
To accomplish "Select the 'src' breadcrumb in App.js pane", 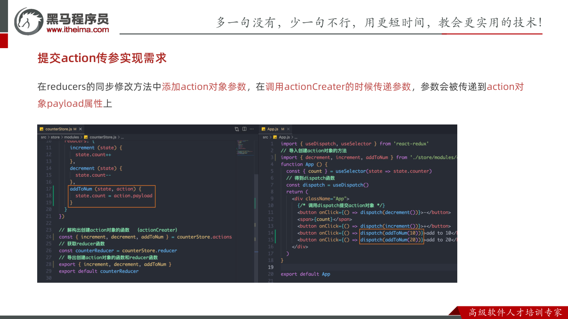I will coord(265,137).
